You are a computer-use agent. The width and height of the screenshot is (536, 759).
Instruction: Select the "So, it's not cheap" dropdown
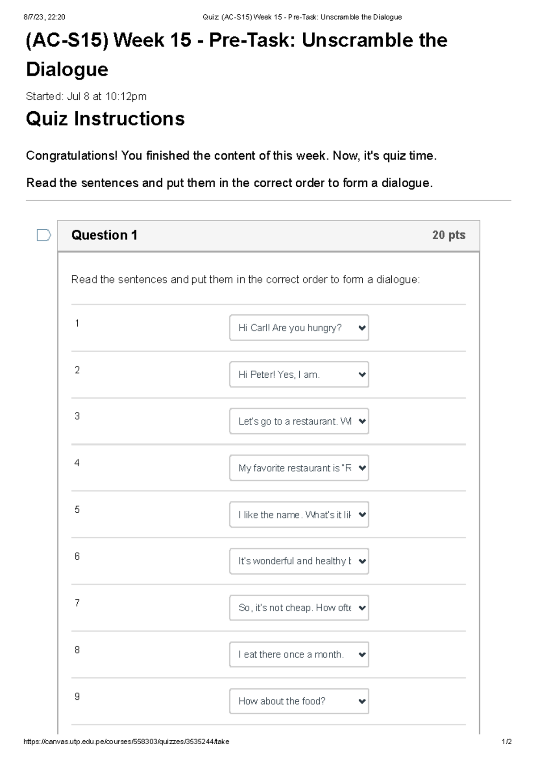pyautogui.click(x=298, y=608)
